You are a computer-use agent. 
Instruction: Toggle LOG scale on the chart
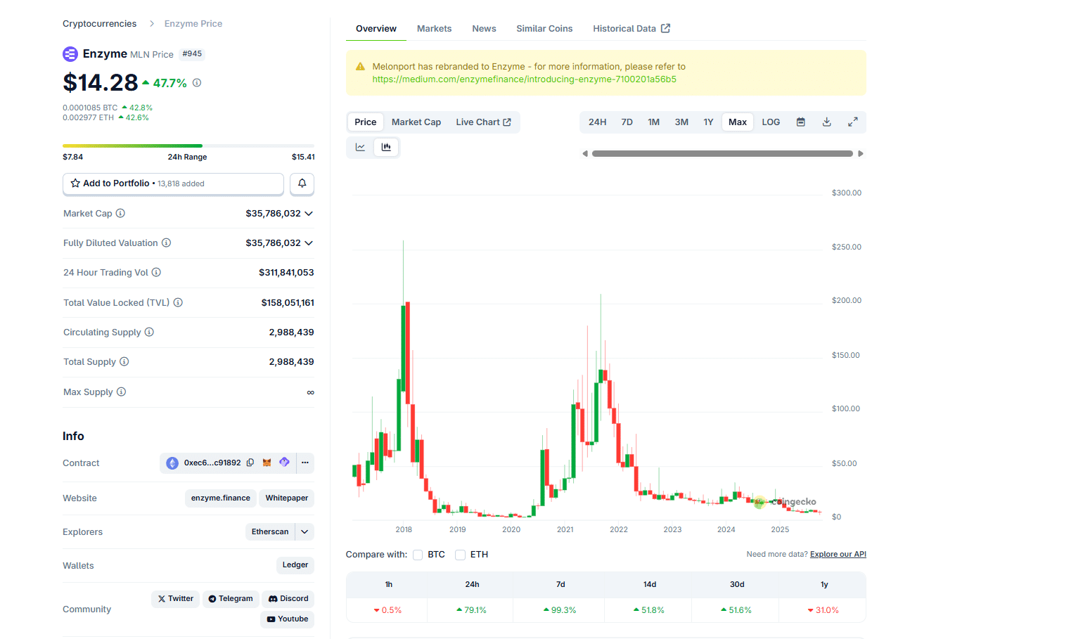tap(770, 122)
